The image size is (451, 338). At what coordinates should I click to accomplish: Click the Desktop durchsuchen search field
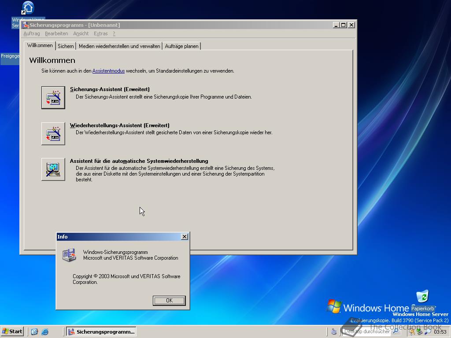[x=367, y=331]
